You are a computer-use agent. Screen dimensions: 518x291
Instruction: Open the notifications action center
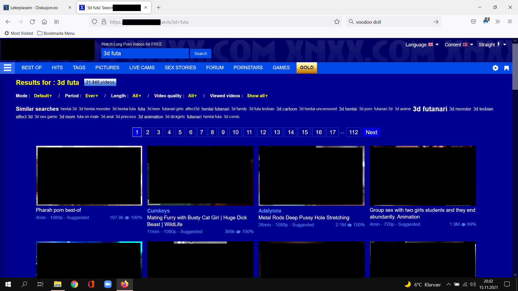pyautogui.click(x=507, y=284)
